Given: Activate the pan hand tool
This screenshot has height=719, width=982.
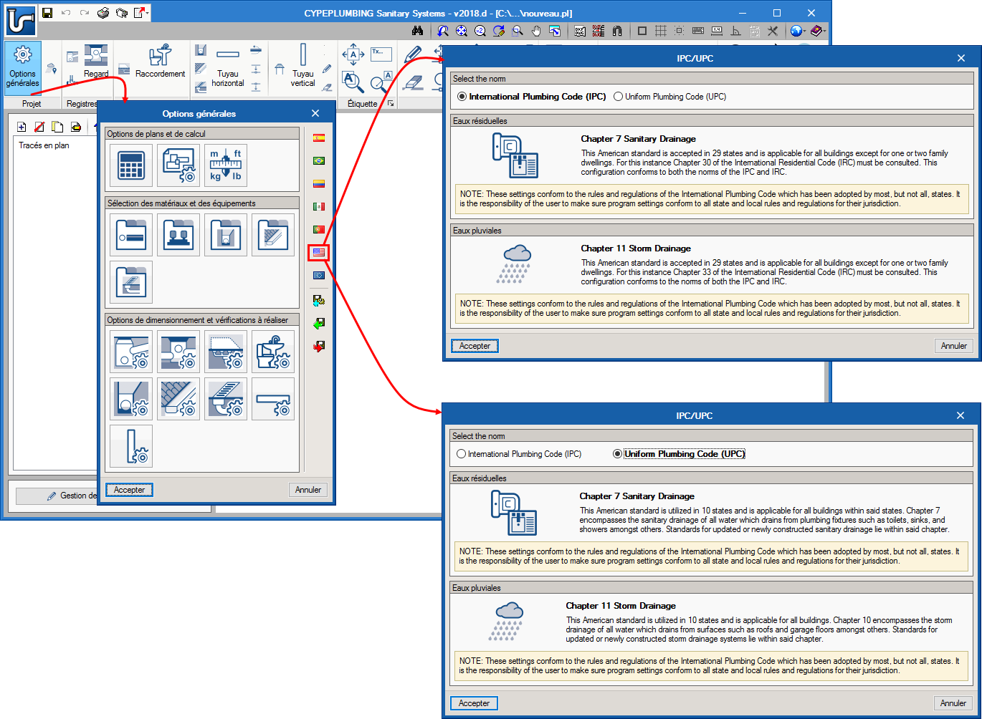Looking at the screenshot, I should (x=536, y=31).
